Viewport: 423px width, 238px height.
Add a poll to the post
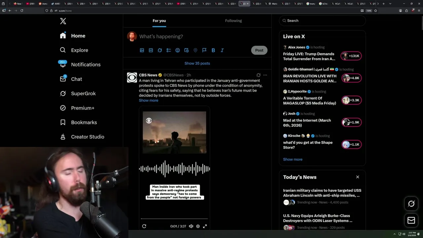pos(169,50)
